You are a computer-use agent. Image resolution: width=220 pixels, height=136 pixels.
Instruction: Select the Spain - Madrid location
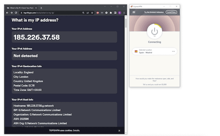click(x=154, y=51)
